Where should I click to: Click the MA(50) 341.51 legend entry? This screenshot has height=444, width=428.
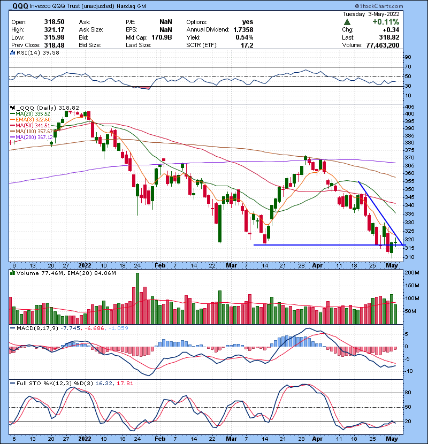30,125
